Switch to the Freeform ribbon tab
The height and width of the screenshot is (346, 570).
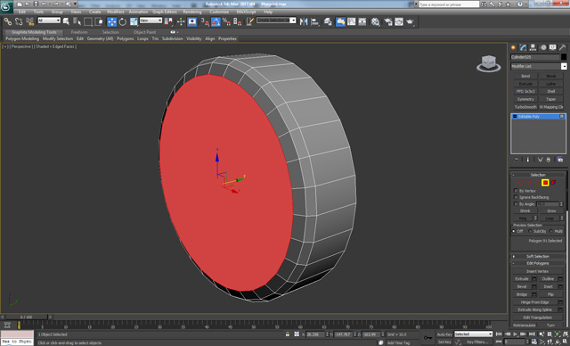[79, 32]
